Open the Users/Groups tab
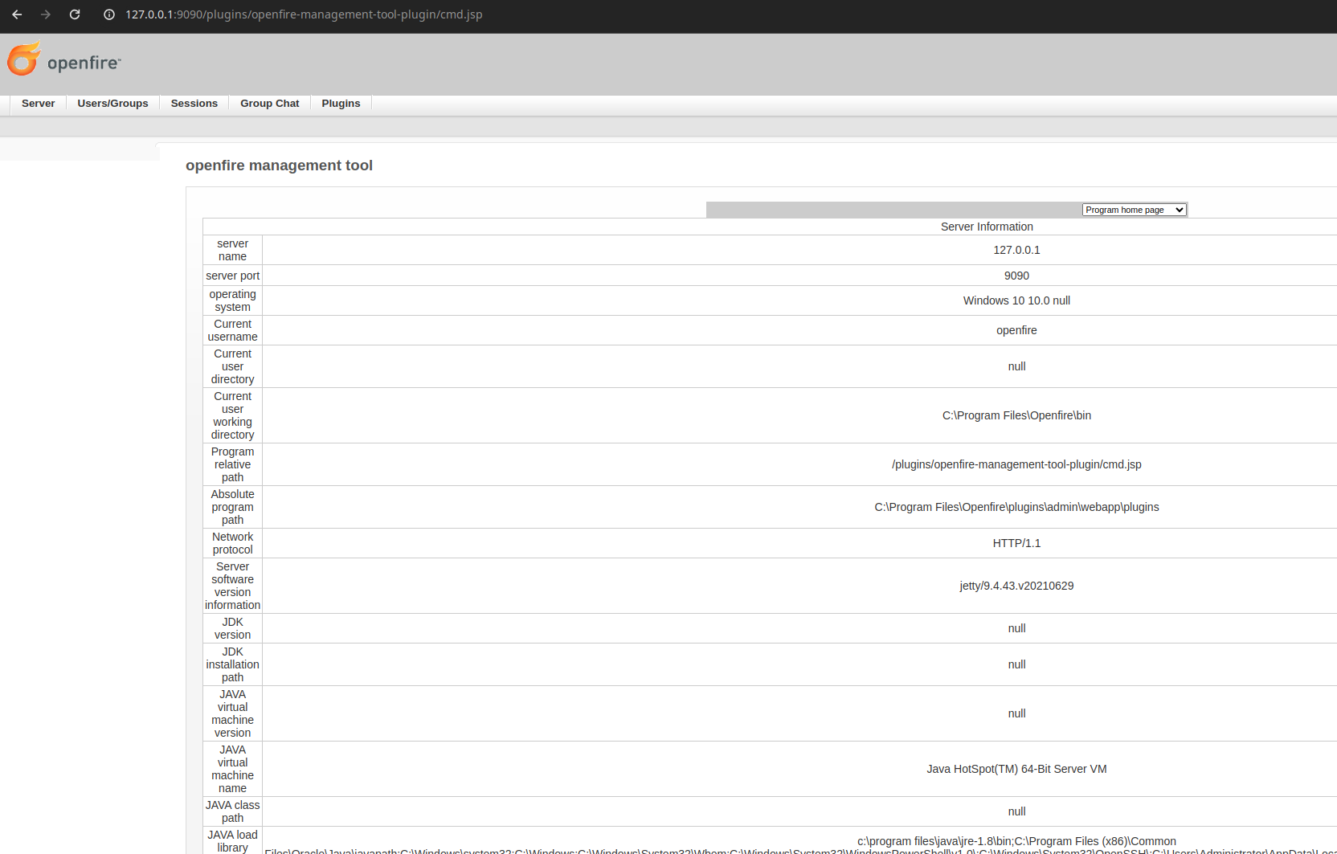The width and height of the screenshot is (1337, 854). [x=112, y=104]
